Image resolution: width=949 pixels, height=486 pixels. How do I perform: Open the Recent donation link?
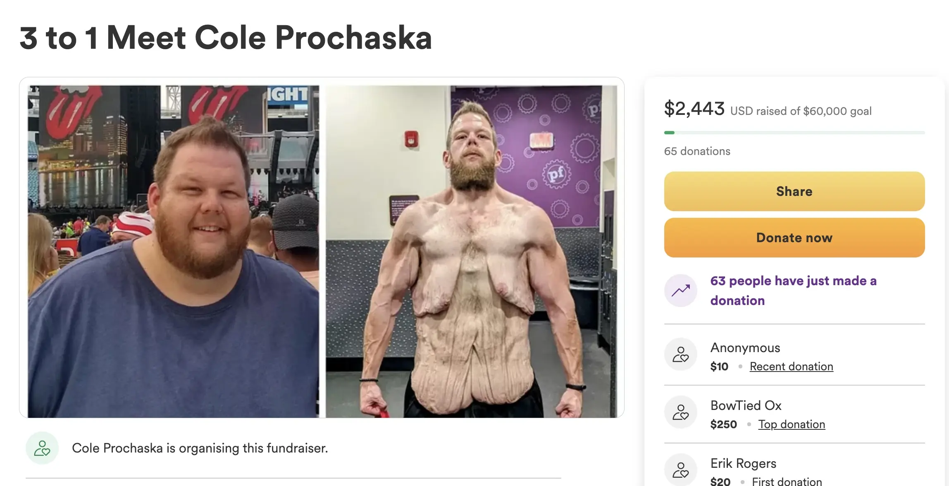(791, 367)
